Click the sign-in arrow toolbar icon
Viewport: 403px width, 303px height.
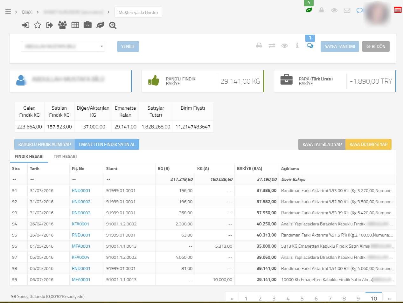(x=26, y=25)
